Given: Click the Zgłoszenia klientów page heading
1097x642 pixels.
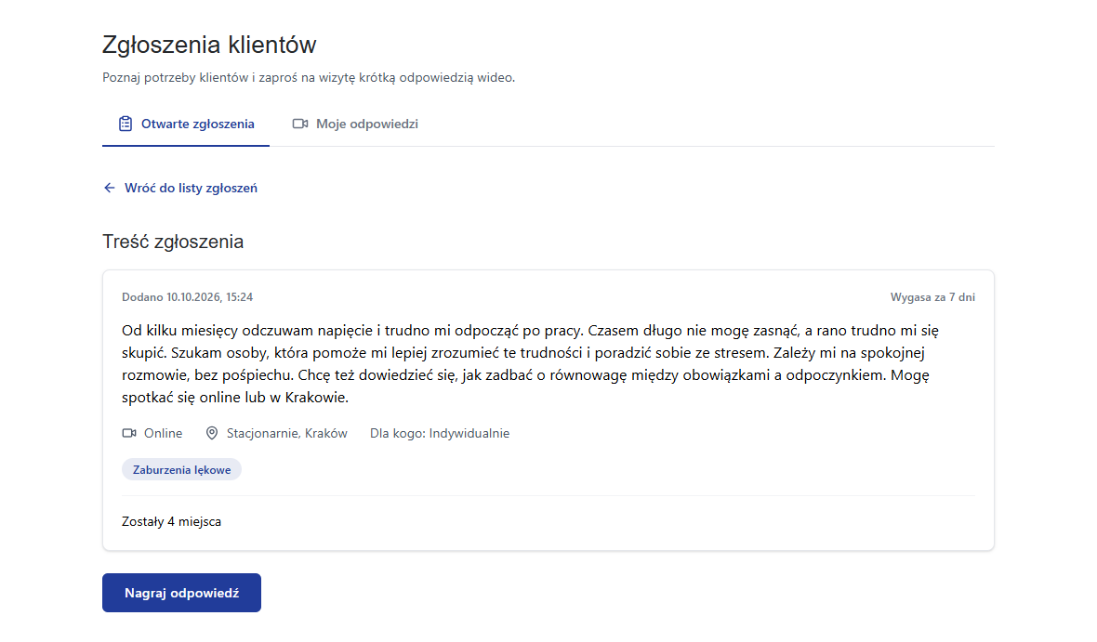Looking at the screenshot, I should click(x=209, y=45).
